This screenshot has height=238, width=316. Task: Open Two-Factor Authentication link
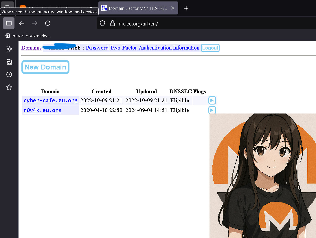pos(141,48)
